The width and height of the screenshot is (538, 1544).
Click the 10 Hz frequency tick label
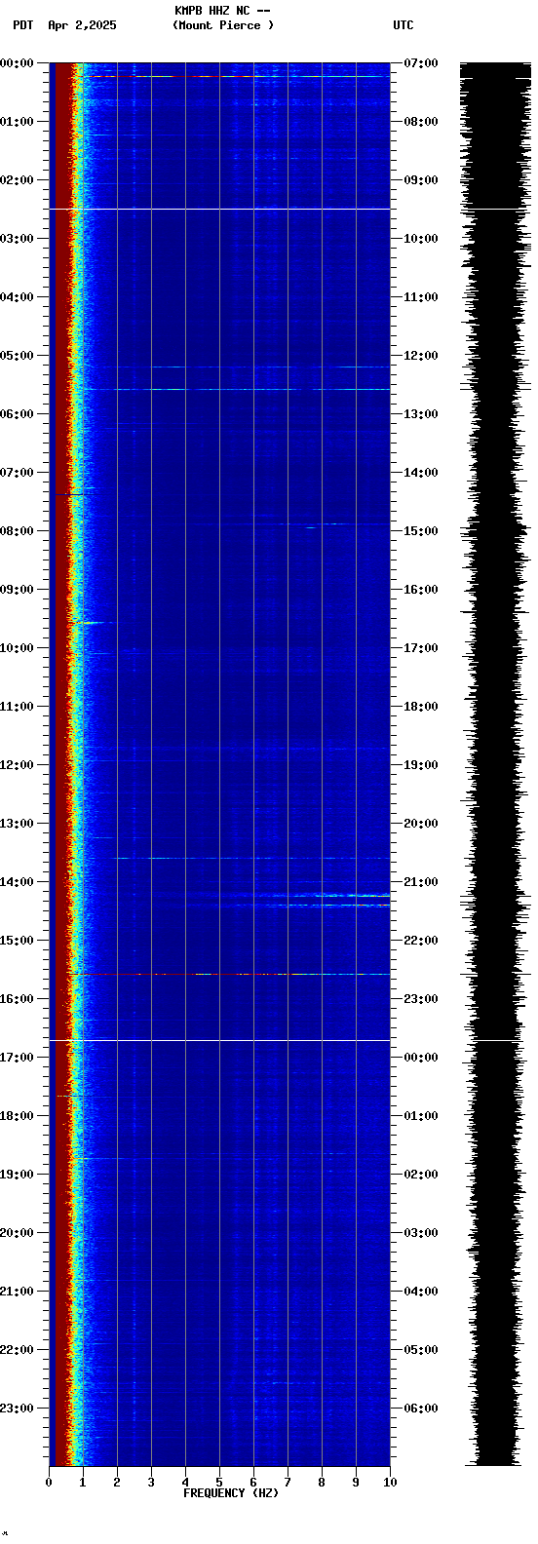click(390, 1483)
